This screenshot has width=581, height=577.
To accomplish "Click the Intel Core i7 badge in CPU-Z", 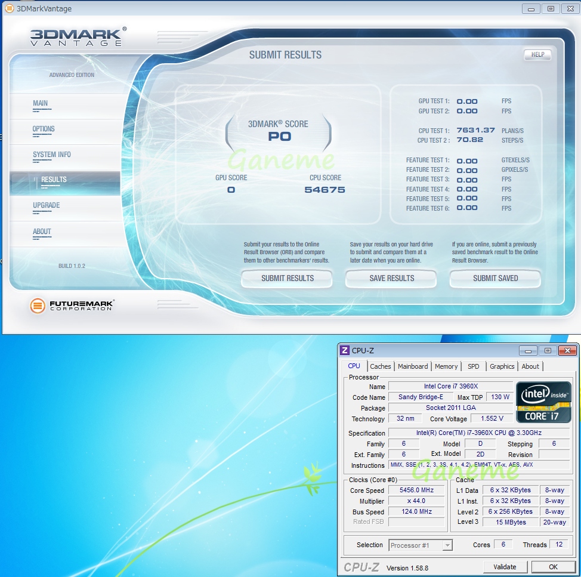I will 543,402.
